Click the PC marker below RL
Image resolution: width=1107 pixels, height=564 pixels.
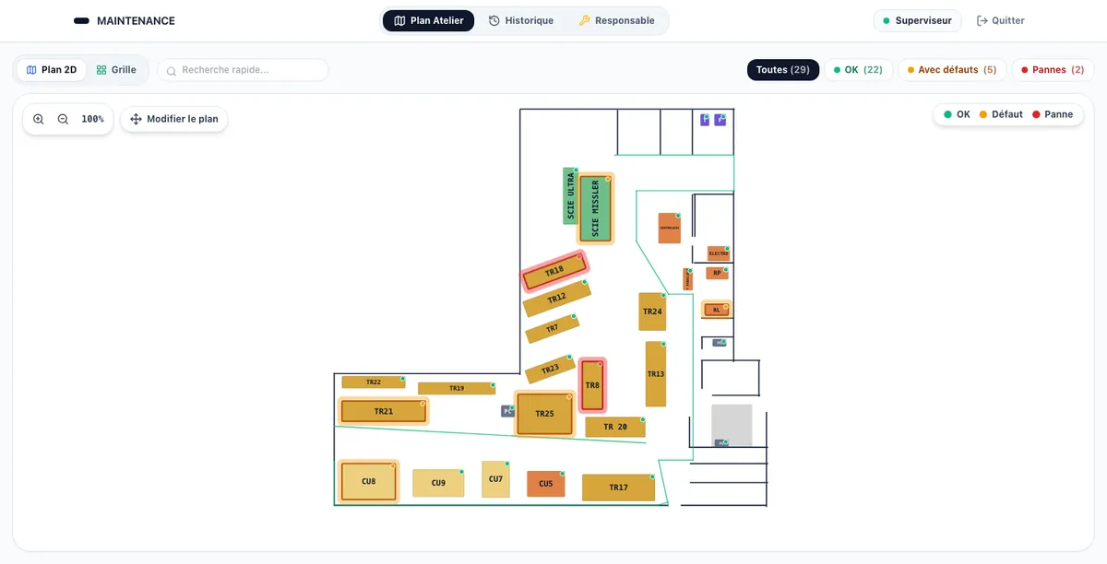pos(720,343)
